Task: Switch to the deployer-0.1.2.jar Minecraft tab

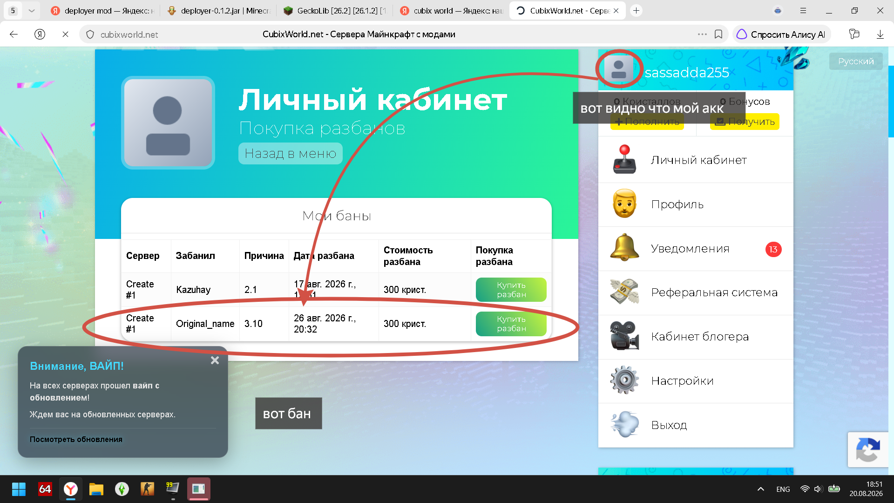Action: (x=218, y=10)
